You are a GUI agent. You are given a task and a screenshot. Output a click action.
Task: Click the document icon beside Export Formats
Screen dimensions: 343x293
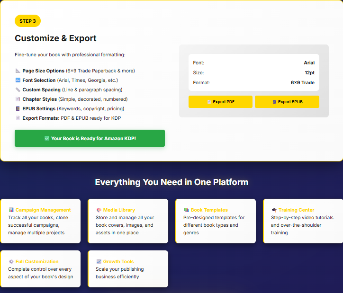pyautogui.click(x=18, y=118)
